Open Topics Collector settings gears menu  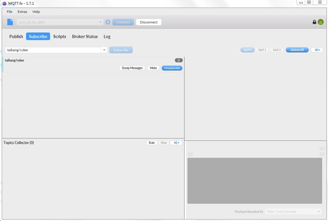pyautogui.click(x=176, y=143)
